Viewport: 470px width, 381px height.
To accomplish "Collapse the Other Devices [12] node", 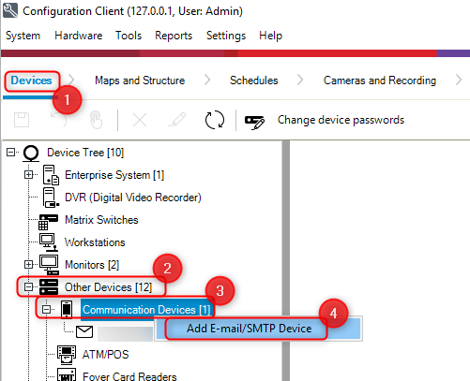I will [x=28, y=287].
